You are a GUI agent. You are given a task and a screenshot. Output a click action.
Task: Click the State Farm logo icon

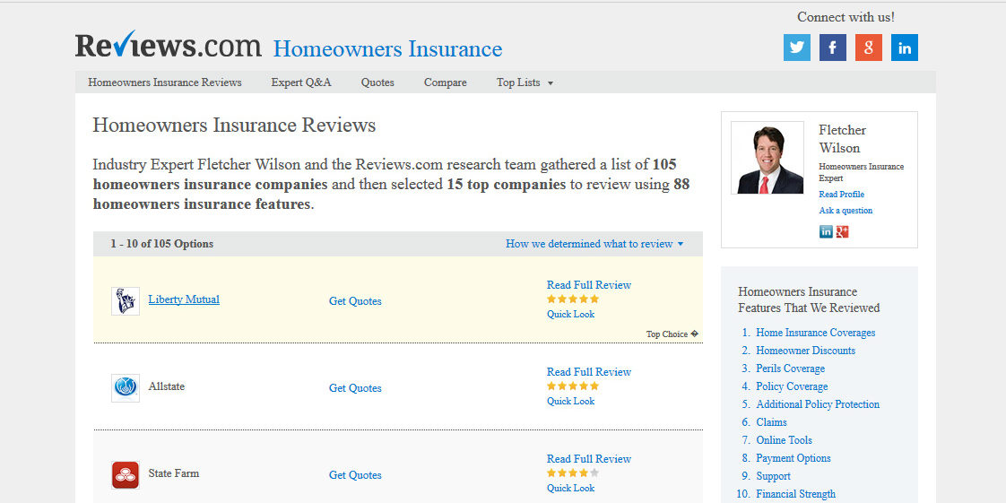[x=126, y=475]
